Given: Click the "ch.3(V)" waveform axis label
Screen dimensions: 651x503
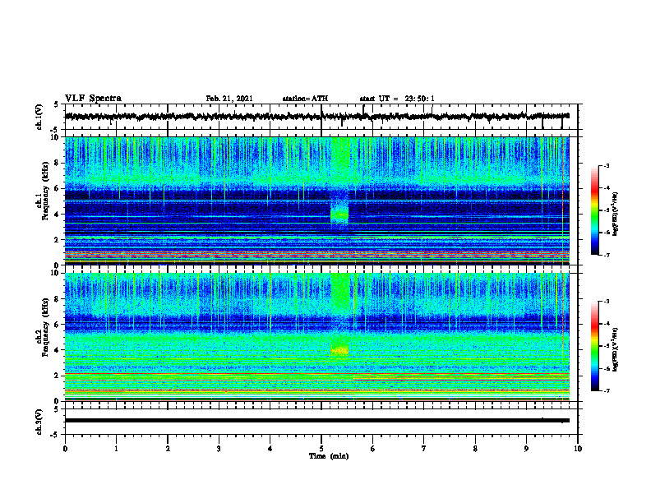Looking at the screenshot, I should coord(39,422).
